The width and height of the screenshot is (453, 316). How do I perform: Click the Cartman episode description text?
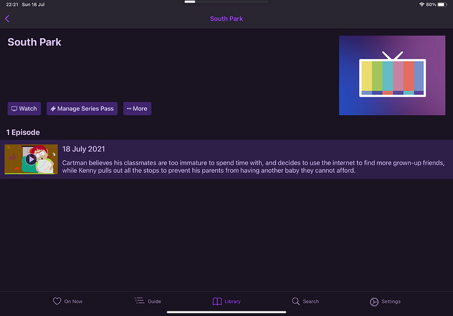coord(253,166)
